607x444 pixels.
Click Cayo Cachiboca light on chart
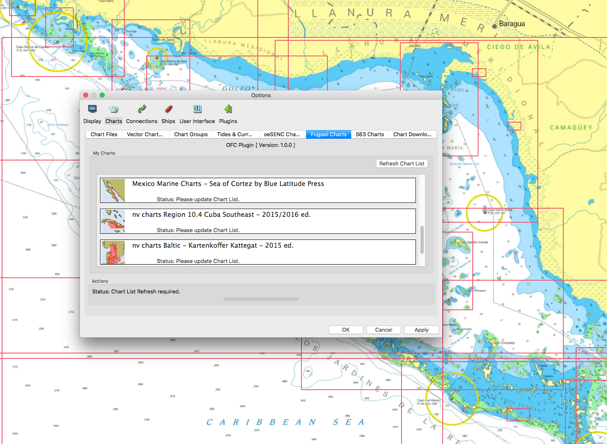coord(452,399)
